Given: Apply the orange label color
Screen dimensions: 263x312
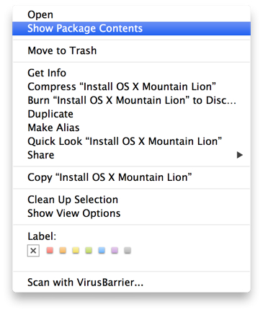Looking at the screenshot, I should (63, 250).
